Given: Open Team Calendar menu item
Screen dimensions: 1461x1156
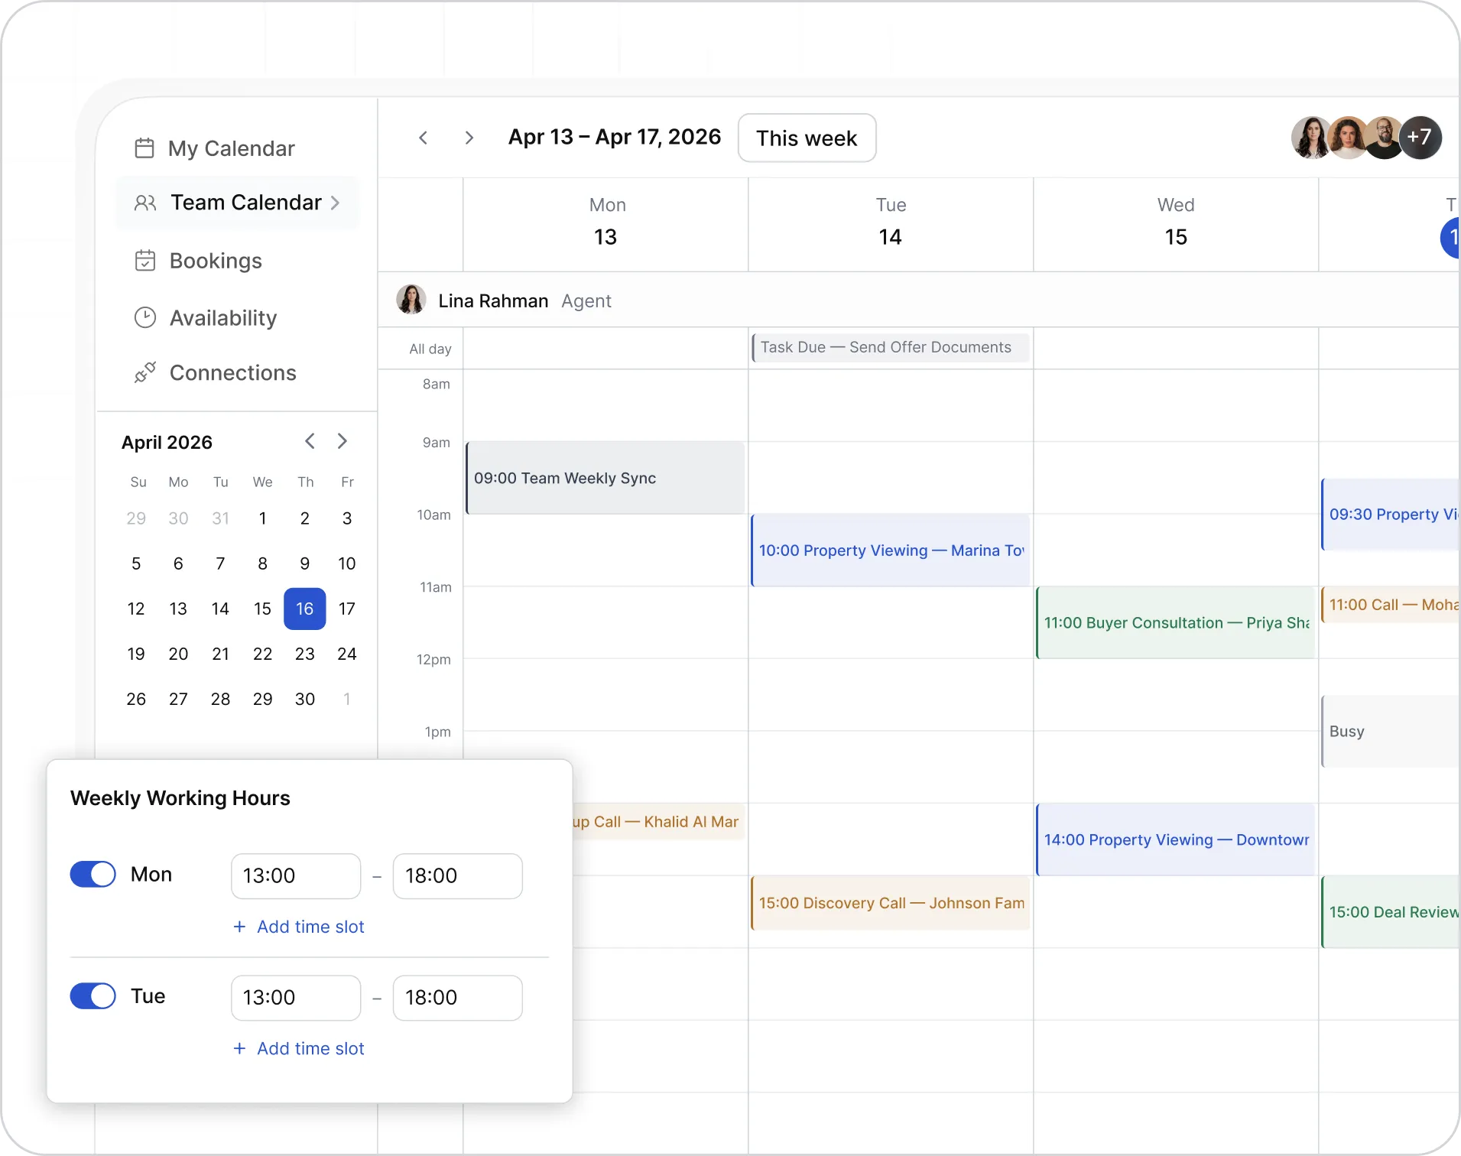Looking at the screenshot, I should 237,203.
